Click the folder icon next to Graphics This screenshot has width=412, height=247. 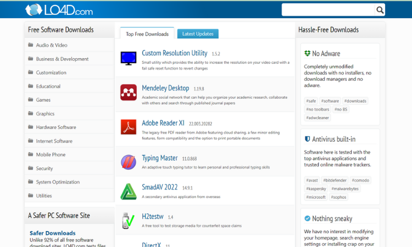[x=31, y=114]
